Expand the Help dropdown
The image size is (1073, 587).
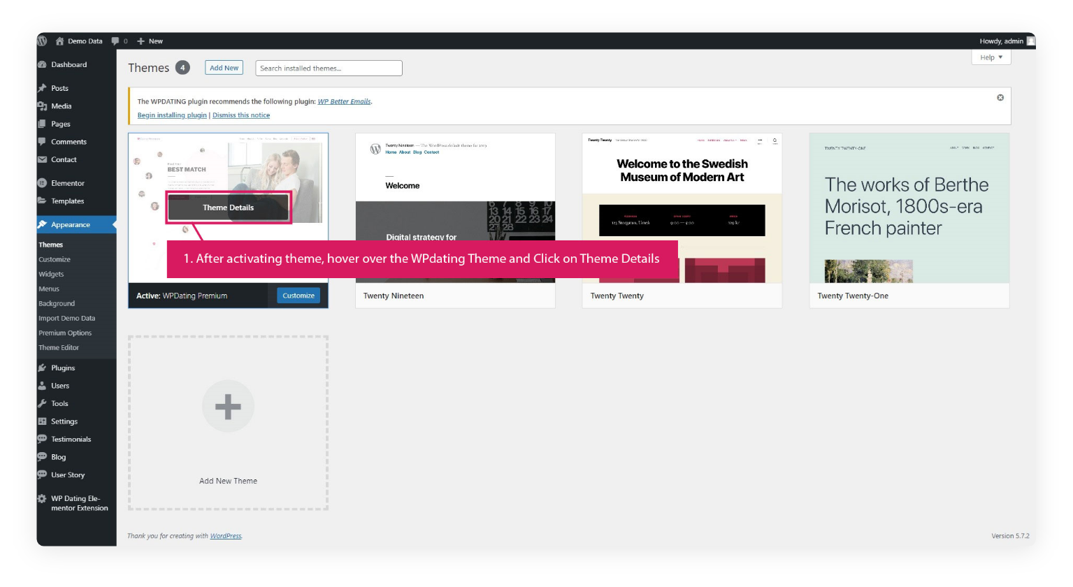(x=991, y=57)
